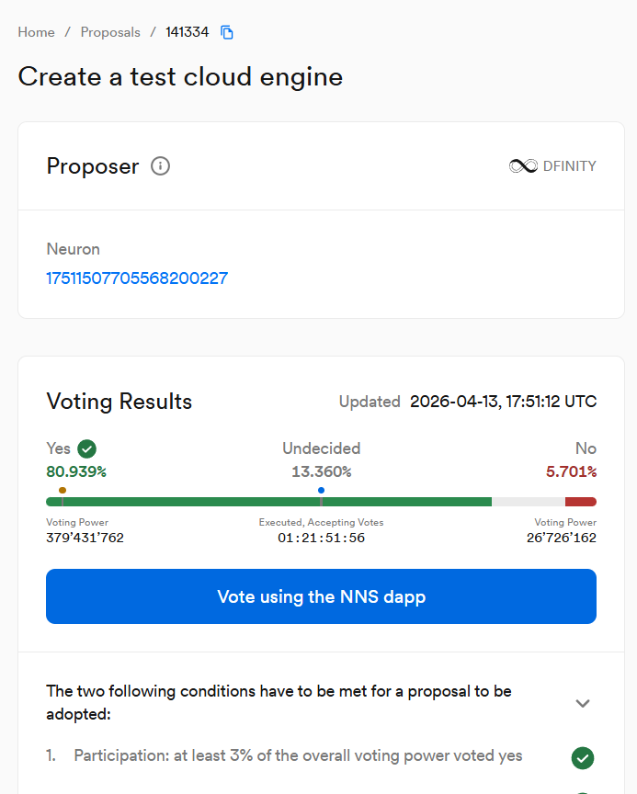Open the Proposals breadcrumb

(110, 32)
